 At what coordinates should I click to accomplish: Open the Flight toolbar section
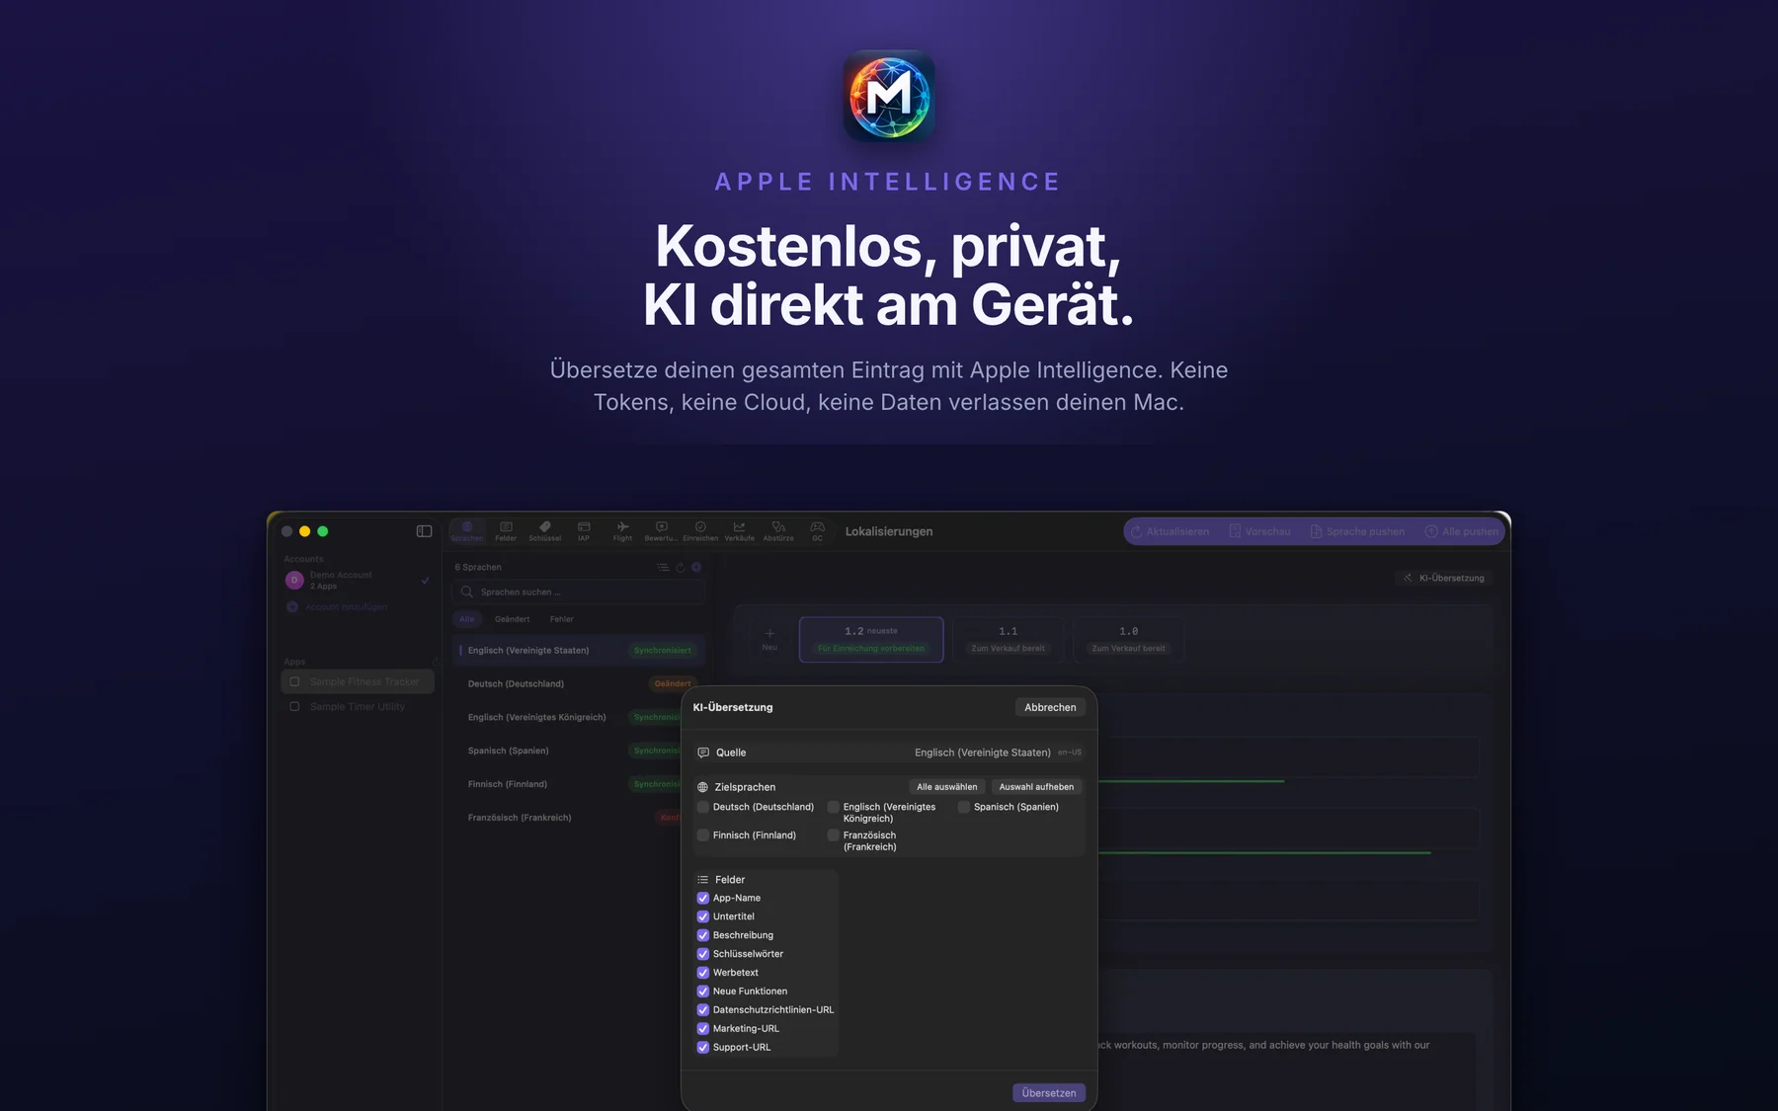(x=622, y=531)
